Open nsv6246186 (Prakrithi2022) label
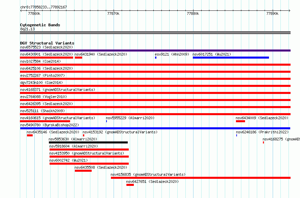 (262, 132)
